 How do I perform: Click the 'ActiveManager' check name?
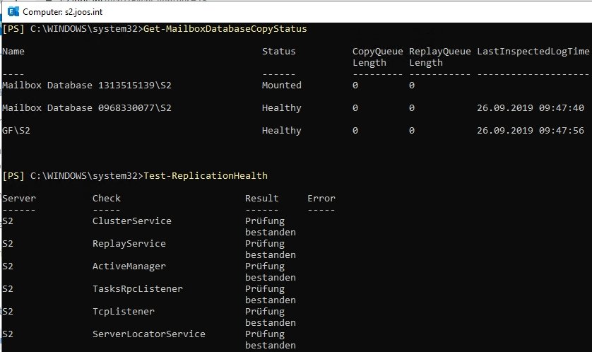(x=129, y=266)
